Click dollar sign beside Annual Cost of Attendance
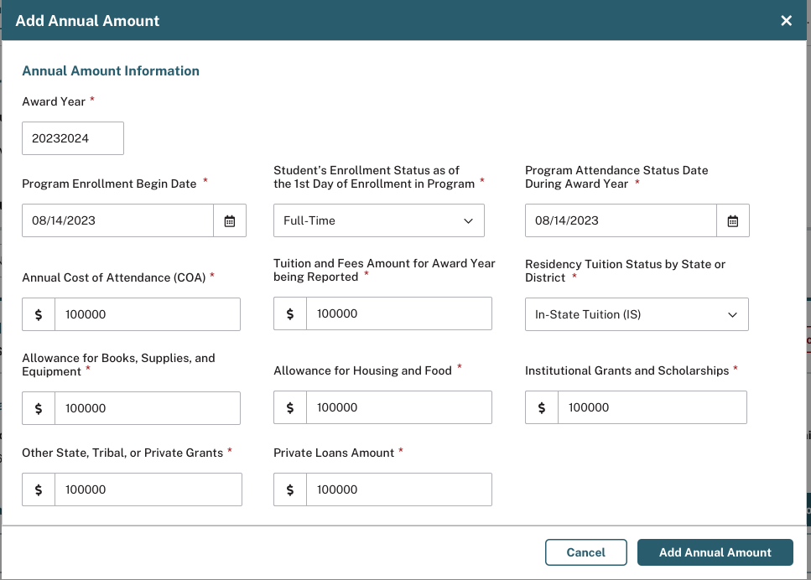Screen dimensions: 811x580 coord(39,315)
